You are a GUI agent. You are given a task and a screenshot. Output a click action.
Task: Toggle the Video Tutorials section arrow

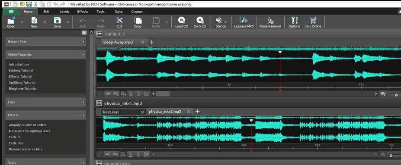[83, 54]
